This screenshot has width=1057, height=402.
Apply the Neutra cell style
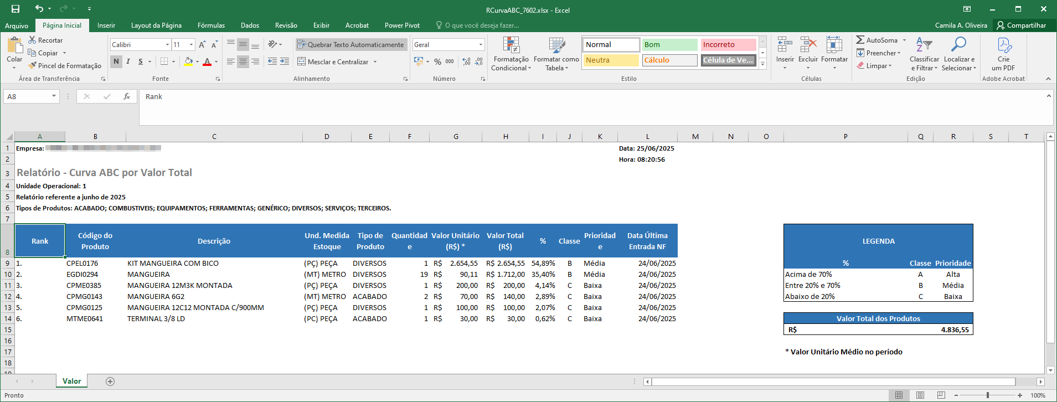click(x=611, y=60)
